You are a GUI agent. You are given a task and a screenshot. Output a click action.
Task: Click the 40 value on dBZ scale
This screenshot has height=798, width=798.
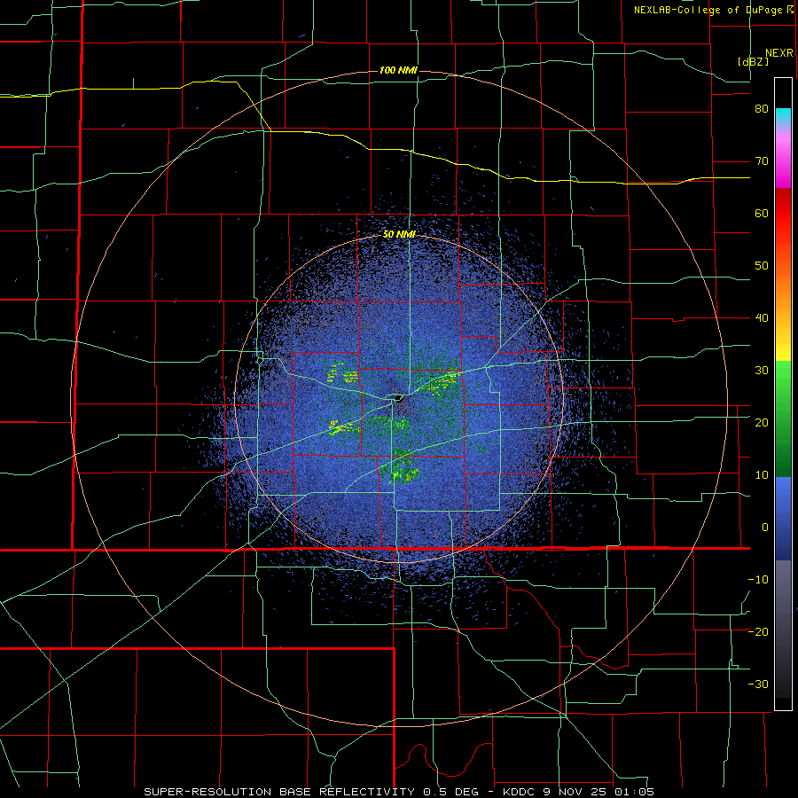coord(762,318)
